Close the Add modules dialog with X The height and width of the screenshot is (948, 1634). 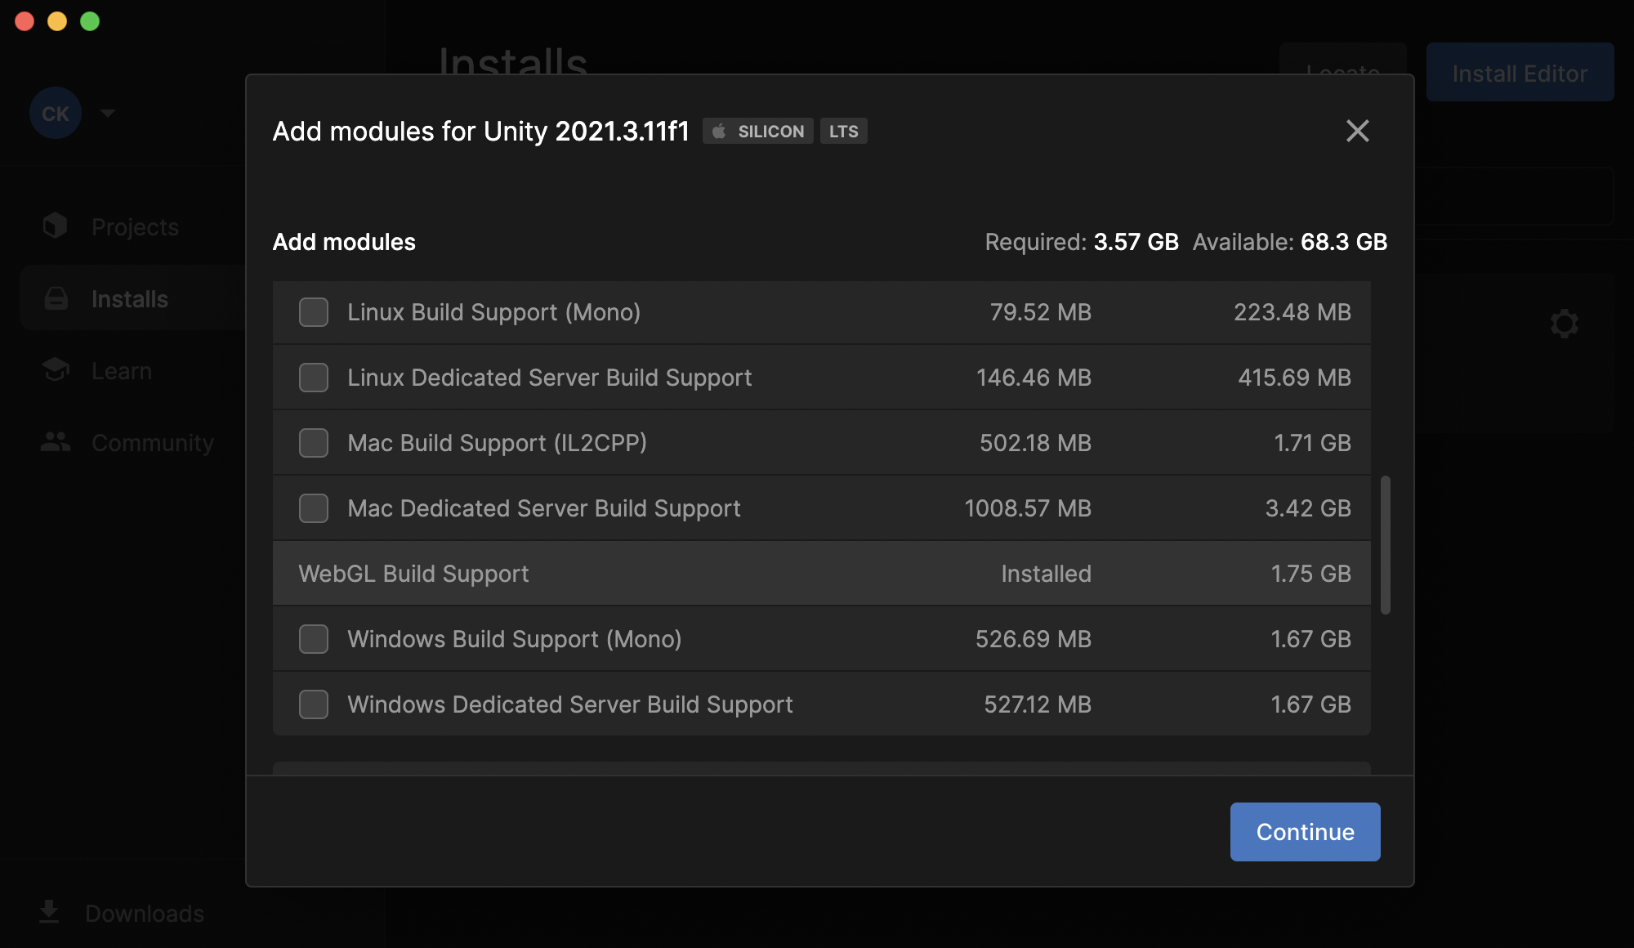click(x=1357, y=131)
